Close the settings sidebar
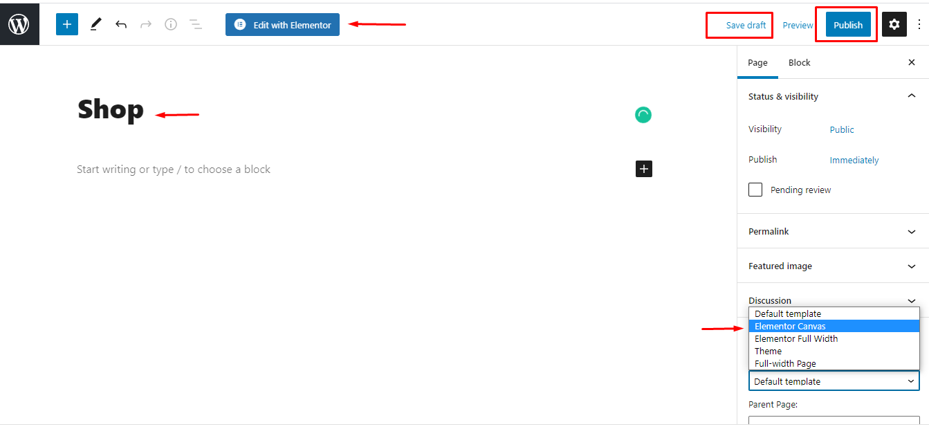The width and height of the screenshot is (929, 429). coord(911,62)
